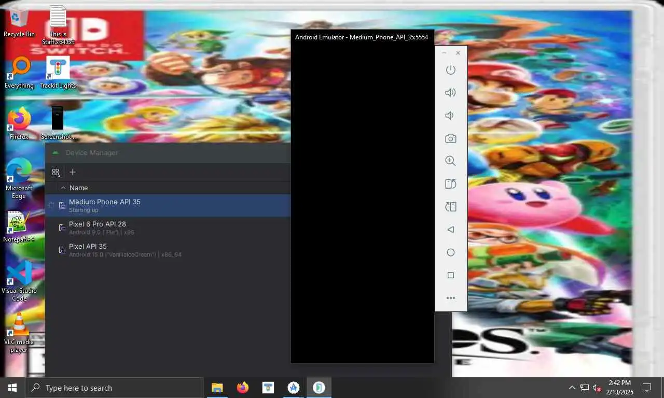Select the Screenshot desktop file
The height and width of the screenshot is (398, 664).
point(58,124)
